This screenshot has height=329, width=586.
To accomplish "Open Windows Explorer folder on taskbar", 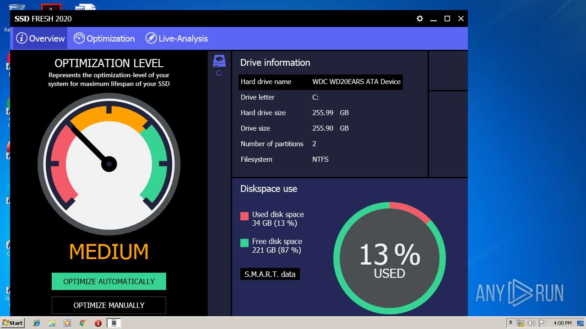I will (x=52, y=323).
